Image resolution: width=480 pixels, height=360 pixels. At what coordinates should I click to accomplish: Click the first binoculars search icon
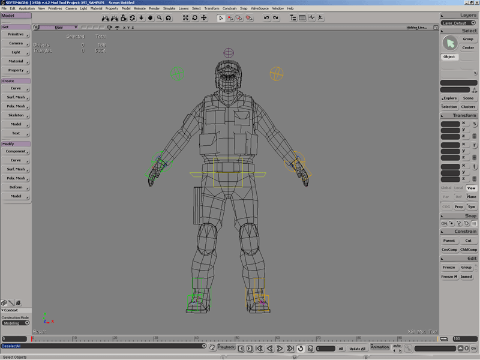105,18
